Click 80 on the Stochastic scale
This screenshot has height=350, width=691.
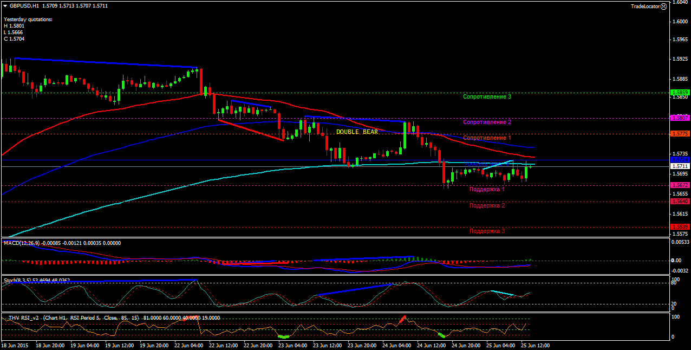[675, 283]
